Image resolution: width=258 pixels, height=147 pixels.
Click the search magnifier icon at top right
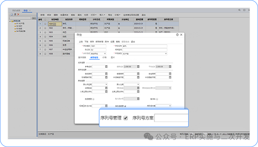pyautogui.click(x=239, y=10)
